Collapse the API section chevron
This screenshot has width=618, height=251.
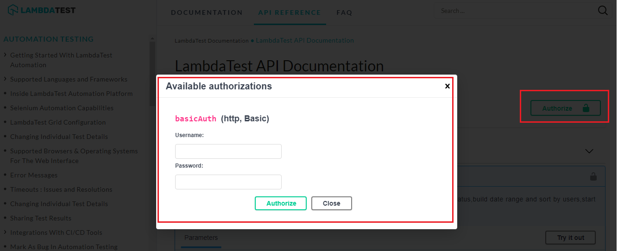[589, 151]
